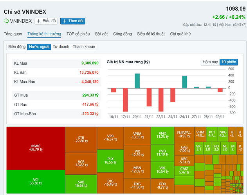The height and width of the screenshot is (195, 247).
Task: Click the index value 1098.09
Action: (x=236, y=9)
